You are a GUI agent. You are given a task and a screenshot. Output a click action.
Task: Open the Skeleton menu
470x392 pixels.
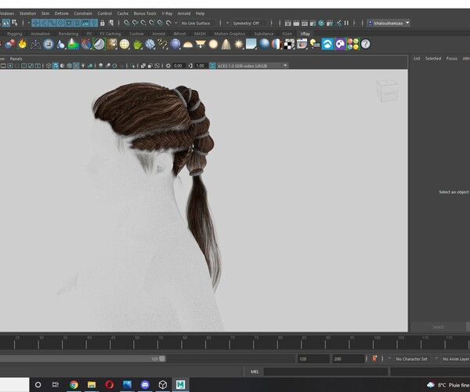[x=27, y=13]
